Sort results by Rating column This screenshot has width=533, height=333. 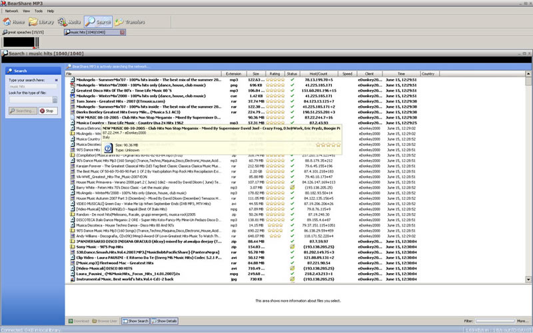(274, 74)
